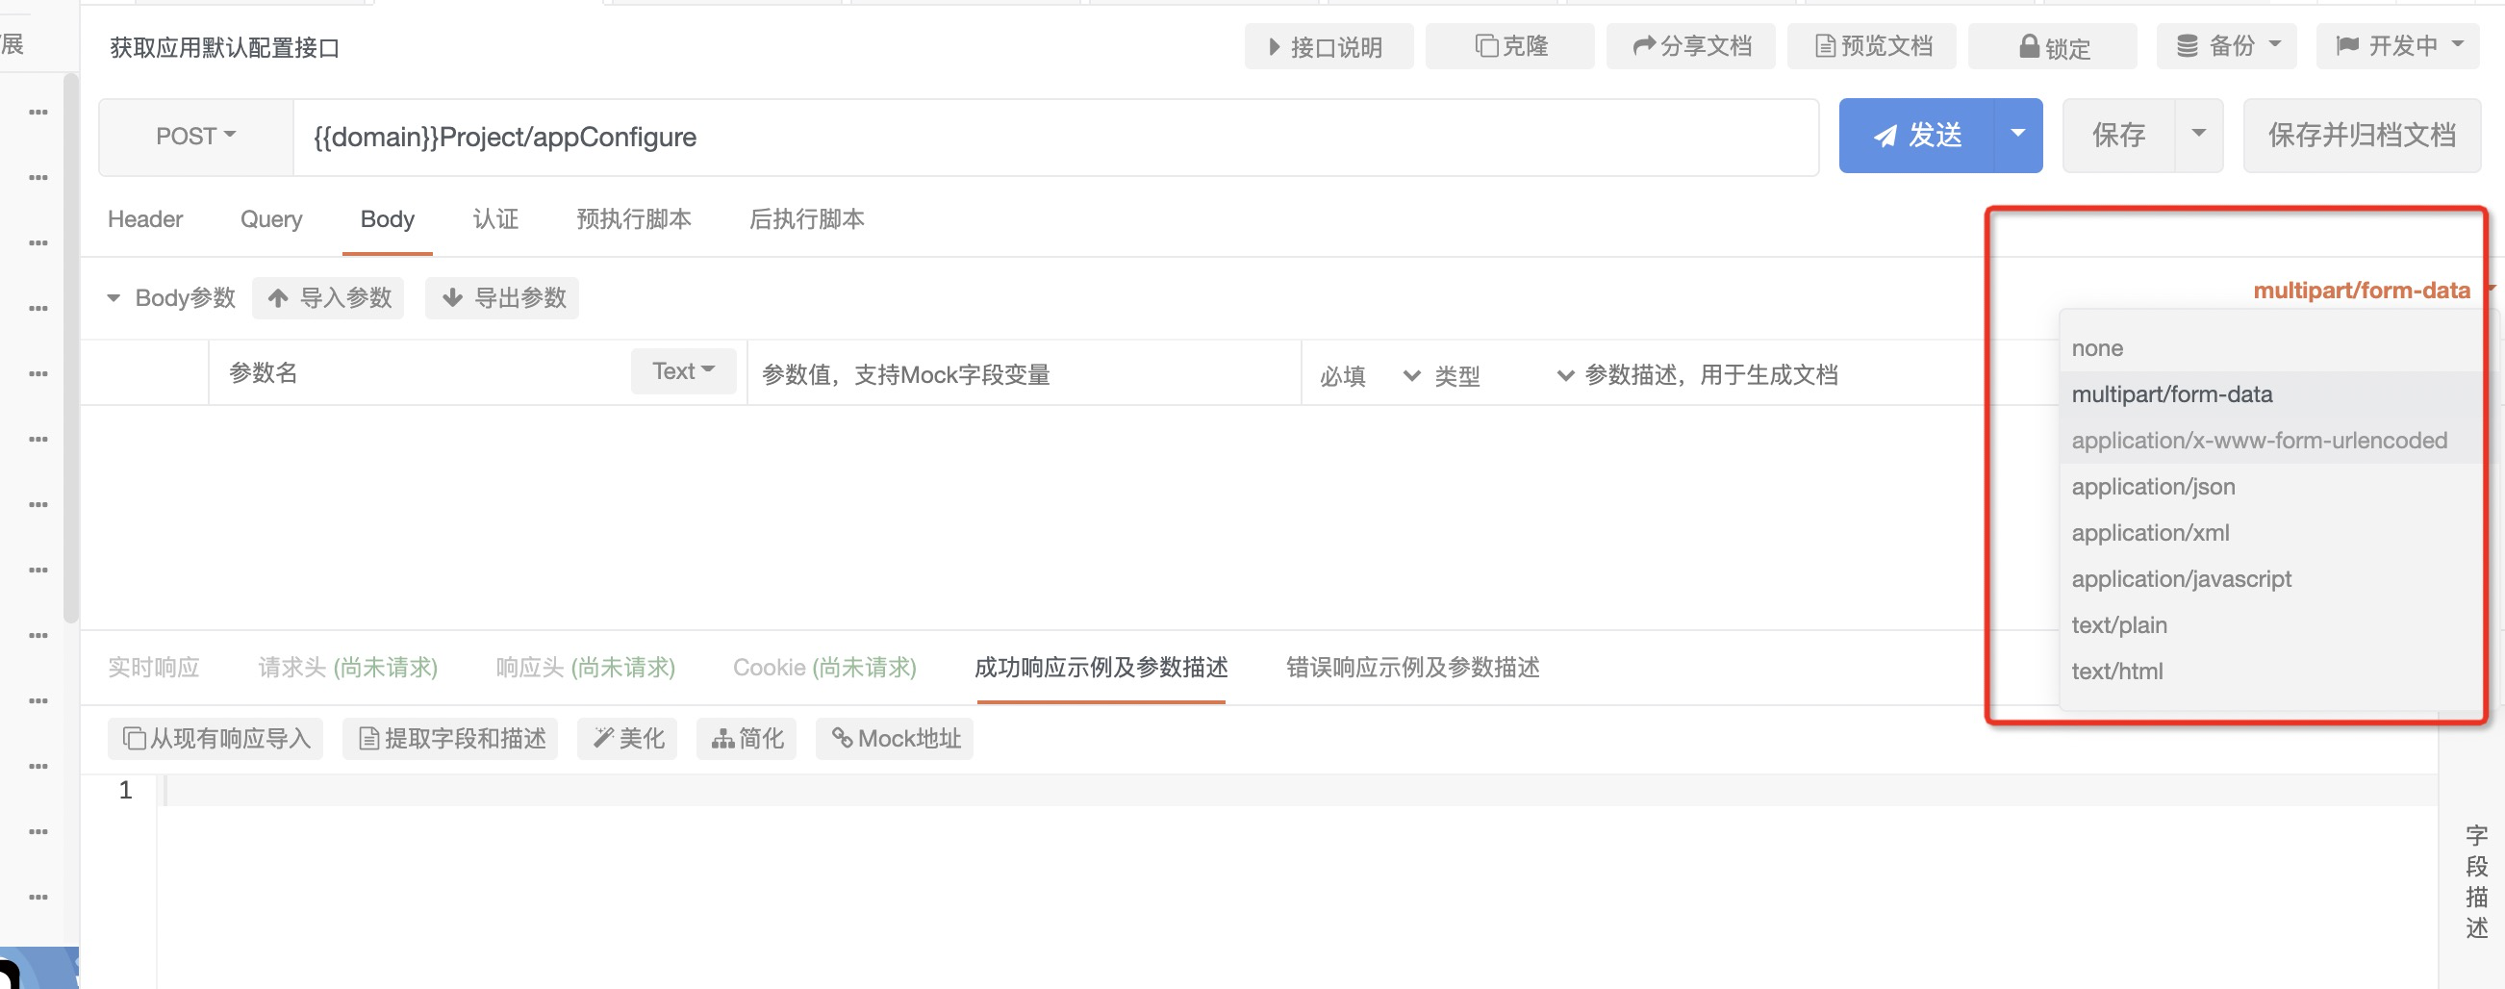Click 分享文档 share button
The image size is (2505, 989).
(1690, 47)
